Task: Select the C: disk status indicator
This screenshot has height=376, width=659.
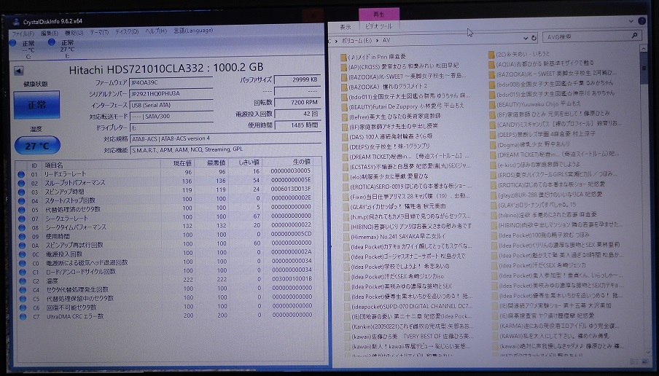Action: click(x=23, y=49)
